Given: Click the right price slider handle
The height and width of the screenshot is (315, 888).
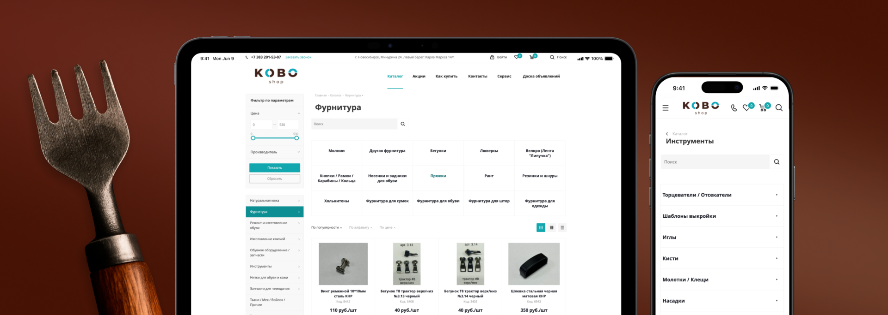Looking at the screenshot, I should point(296,138).
